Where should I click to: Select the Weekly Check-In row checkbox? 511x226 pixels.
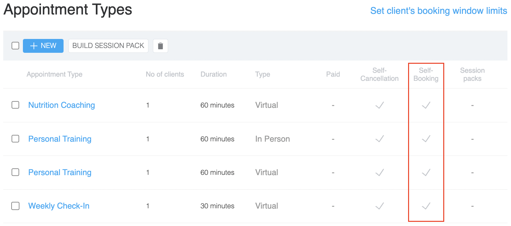click(x=15, y=206)
